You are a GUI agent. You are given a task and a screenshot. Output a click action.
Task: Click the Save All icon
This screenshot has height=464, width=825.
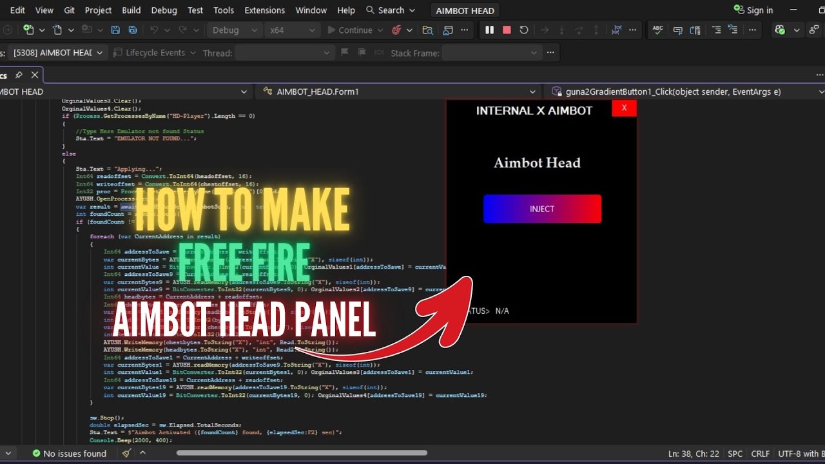point(132,30)
